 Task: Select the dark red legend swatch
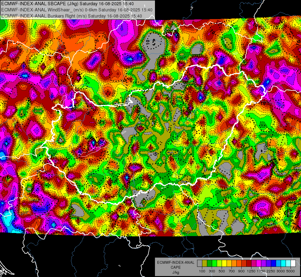pos(249,263)
